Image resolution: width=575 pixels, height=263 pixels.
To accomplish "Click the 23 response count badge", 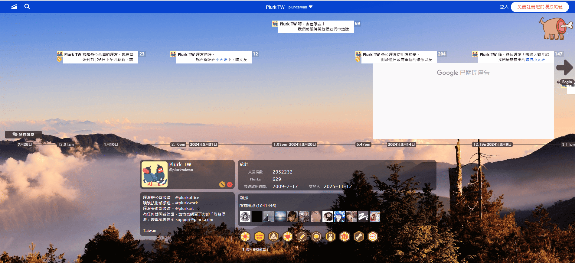I will 142,54.
